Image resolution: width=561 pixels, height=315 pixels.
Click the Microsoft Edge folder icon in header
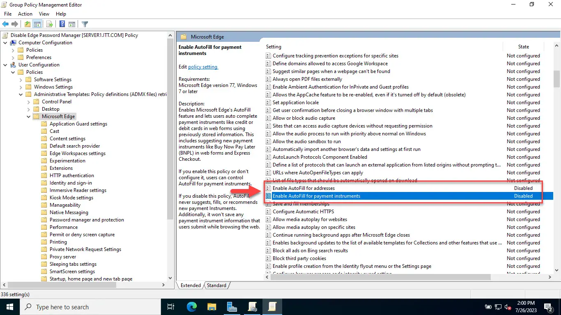point(184,37)
